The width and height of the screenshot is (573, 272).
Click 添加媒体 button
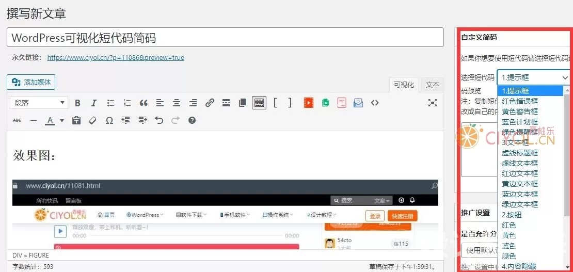[31, 82]
